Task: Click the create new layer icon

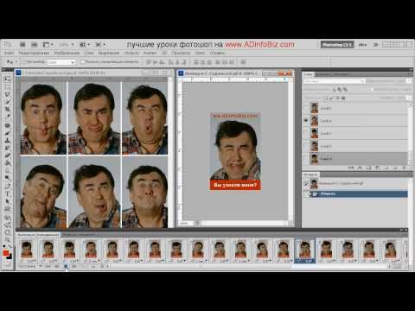Action: pyautogui.click(x=395, y=168)
